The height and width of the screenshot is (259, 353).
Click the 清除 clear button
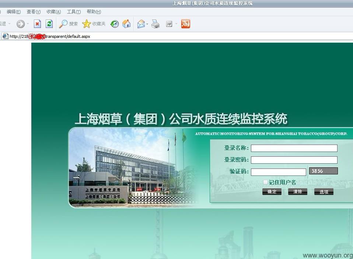(x=298, y=192)
